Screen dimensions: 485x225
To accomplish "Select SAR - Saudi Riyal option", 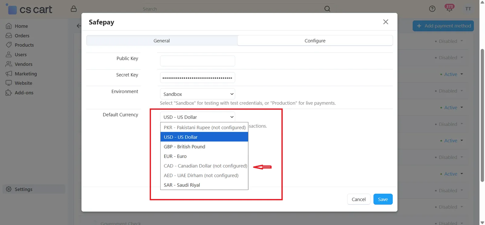I will pos(204,185).
